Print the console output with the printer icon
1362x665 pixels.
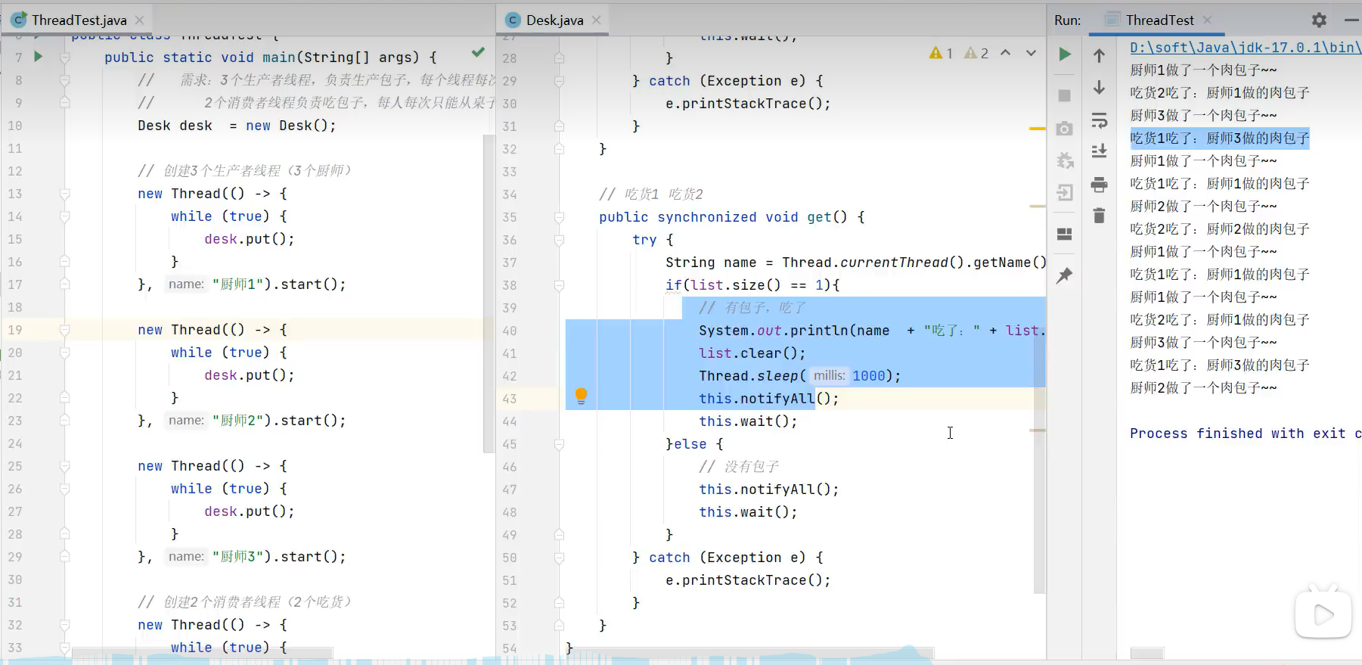1099,185
